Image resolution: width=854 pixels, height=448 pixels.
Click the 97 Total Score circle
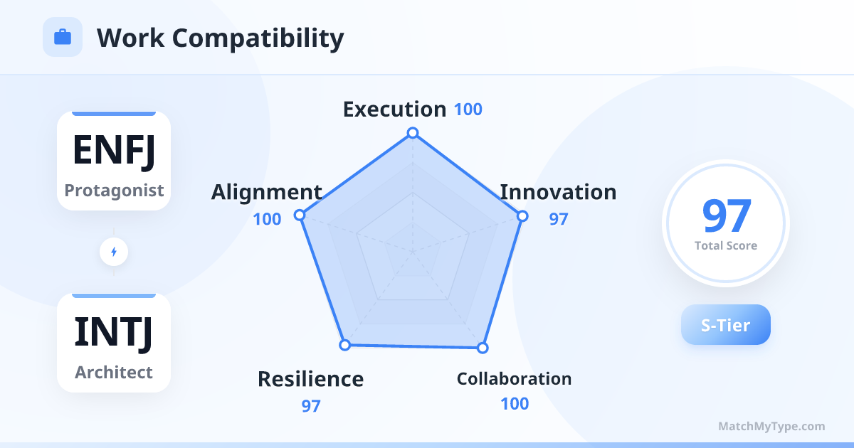[x=725, y=223]
